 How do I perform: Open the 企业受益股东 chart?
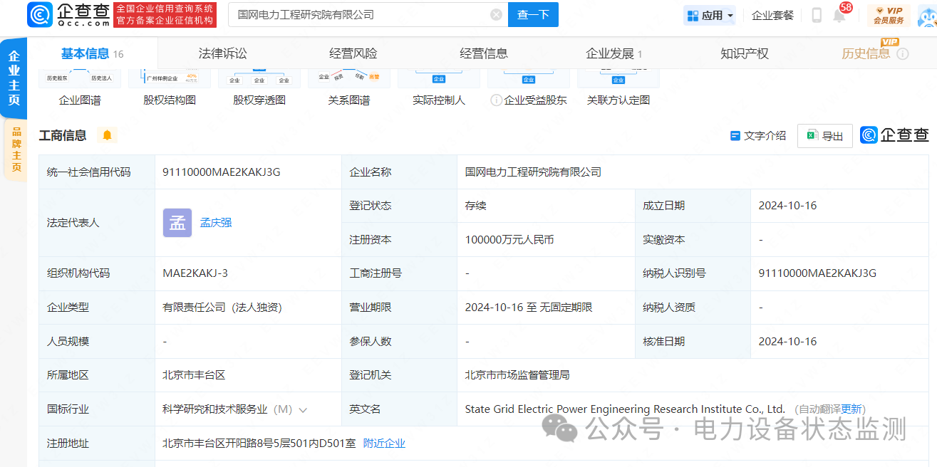[529, 88]
